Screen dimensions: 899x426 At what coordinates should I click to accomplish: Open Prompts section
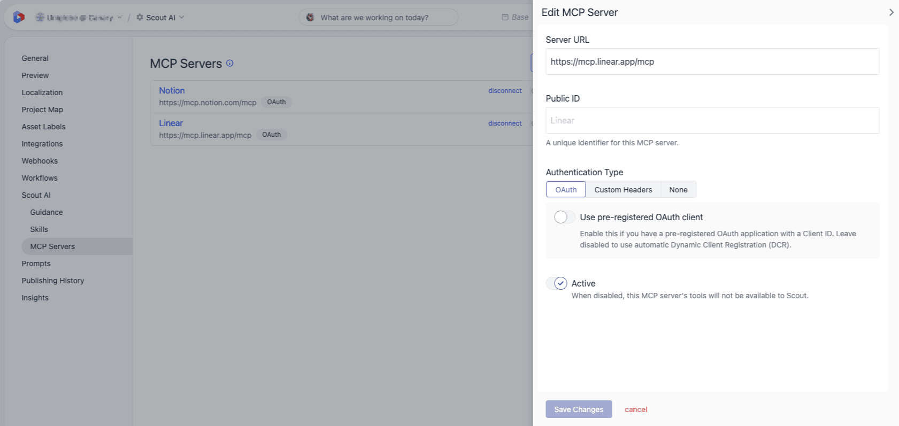click(x=36, y=264)
